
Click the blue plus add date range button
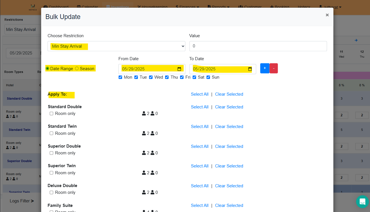[265, 68]
